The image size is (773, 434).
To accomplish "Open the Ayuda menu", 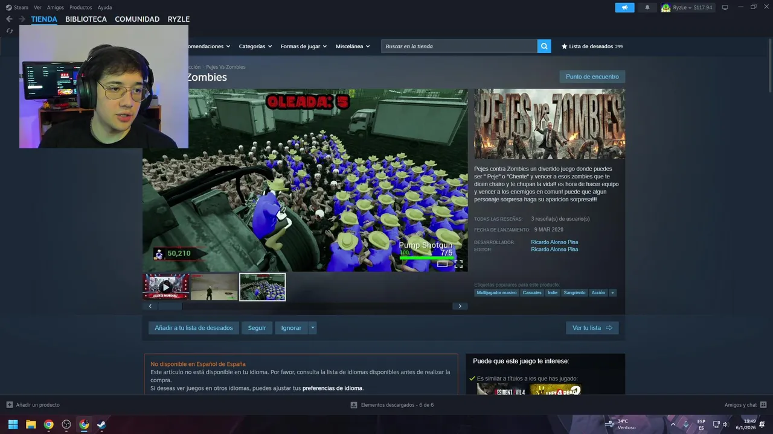I will (x=104, y=7).
